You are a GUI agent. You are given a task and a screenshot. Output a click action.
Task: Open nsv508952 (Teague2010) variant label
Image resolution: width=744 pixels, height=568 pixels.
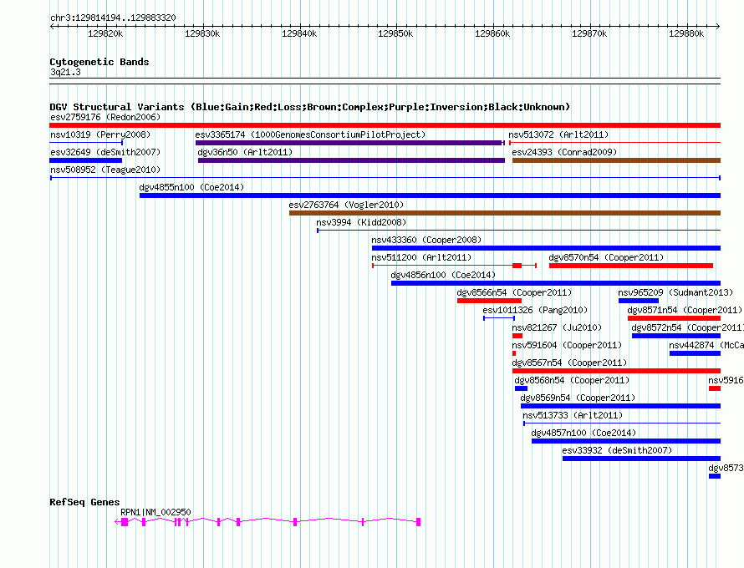coord(105,170)
